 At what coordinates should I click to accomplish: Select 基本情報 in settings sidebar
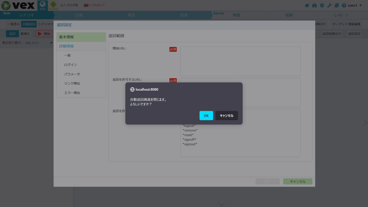pos(81,37)
